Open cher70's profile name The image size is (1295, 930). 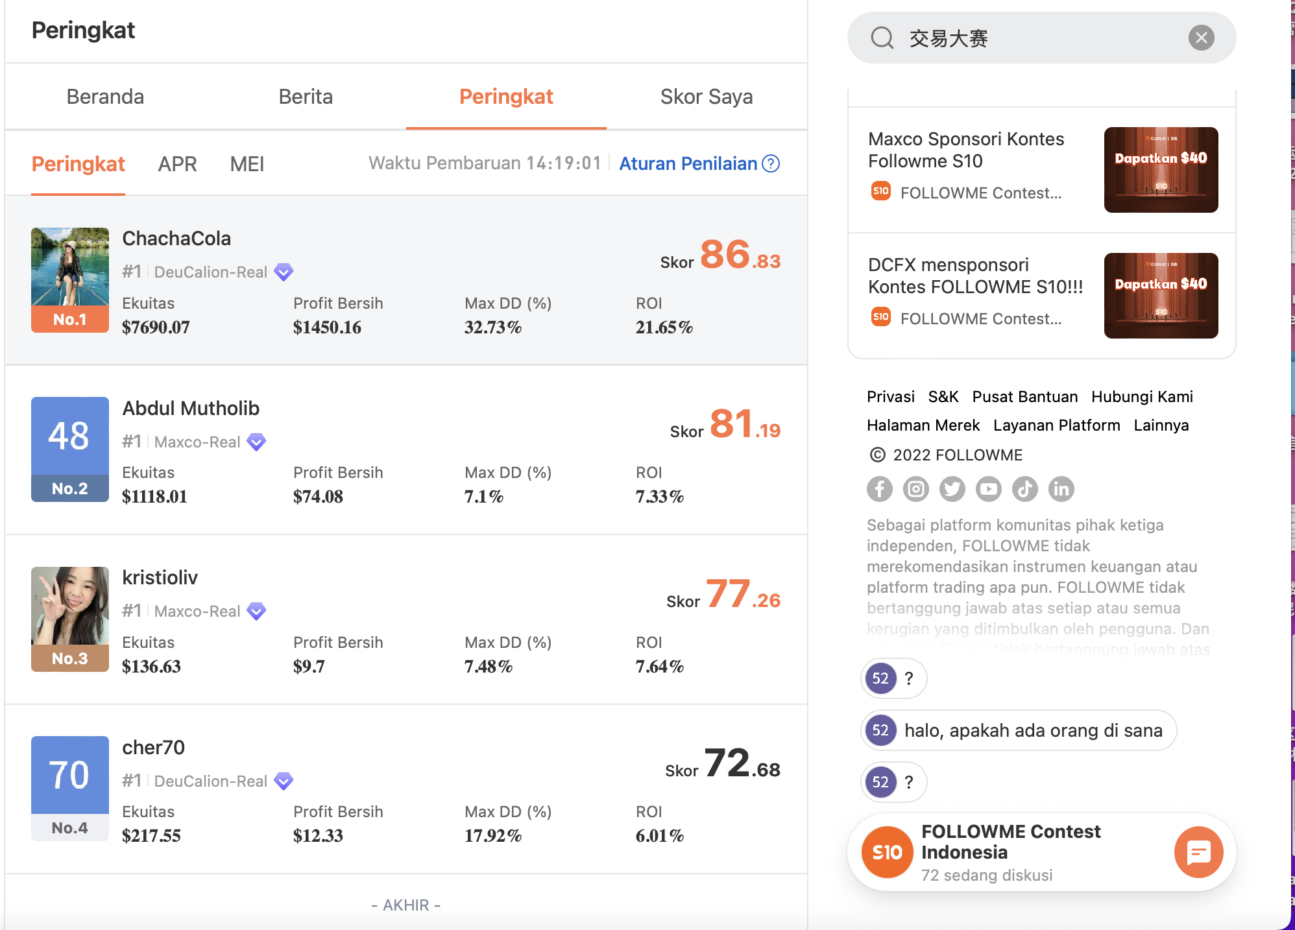tap(153, 747)
